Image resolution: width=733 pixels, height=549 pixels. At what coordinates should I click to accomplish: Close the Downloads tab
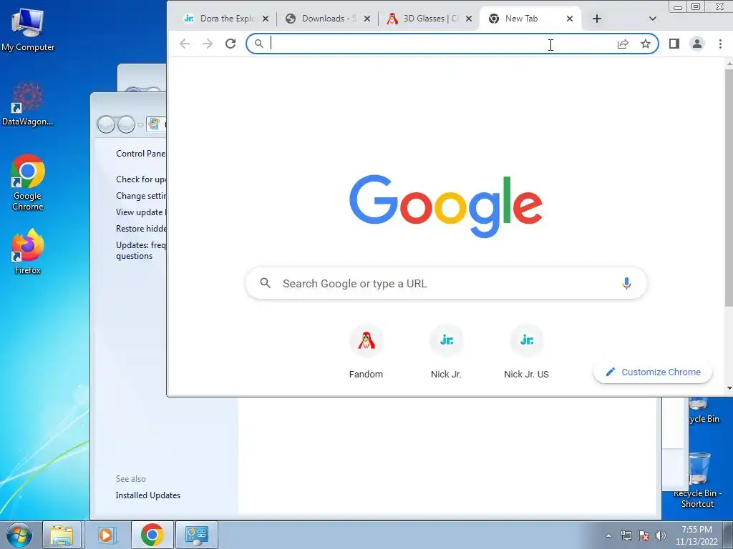[x=367, y=19]
